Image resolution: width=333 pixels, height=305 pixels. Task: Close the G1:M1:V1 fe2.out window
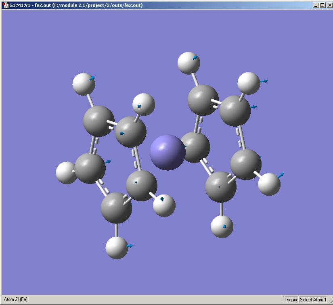329,5
